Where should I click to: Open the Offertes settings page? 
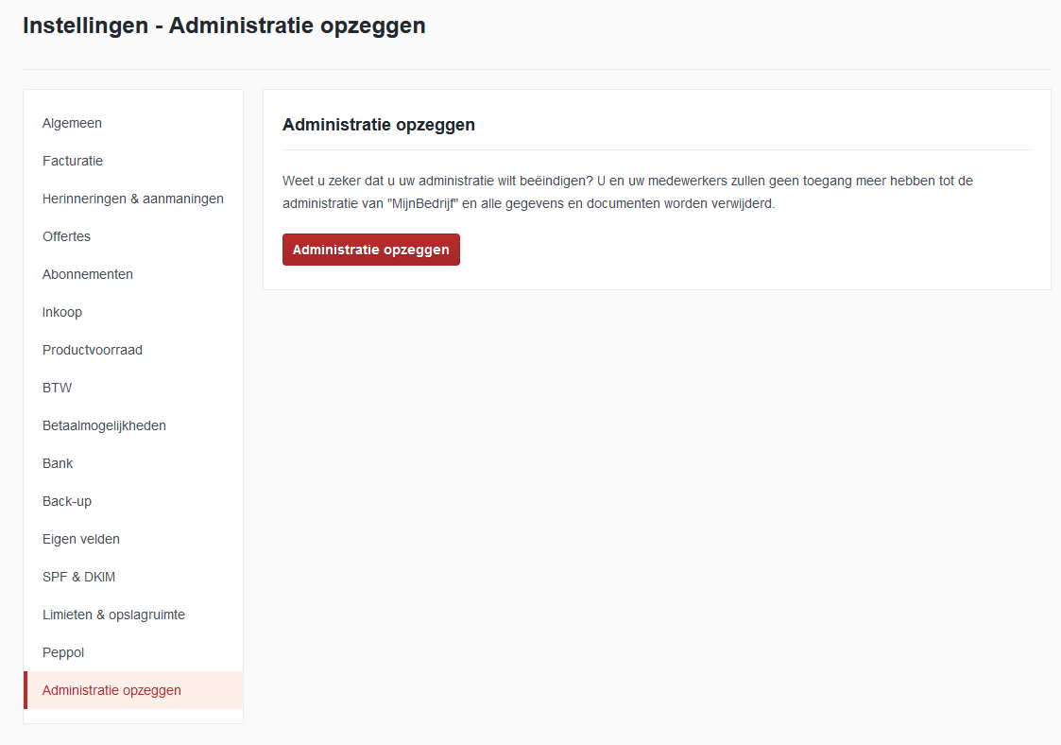[x=66, y=236]
